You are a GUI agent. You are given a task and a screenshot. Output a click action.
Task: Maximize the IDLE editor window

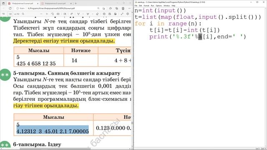point(257,2)
